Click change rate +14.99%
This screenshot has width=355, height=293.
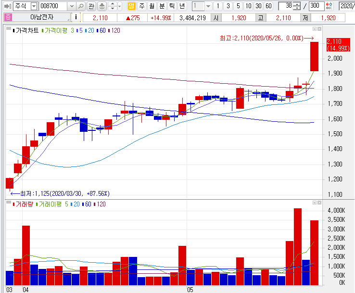(161, 18)
